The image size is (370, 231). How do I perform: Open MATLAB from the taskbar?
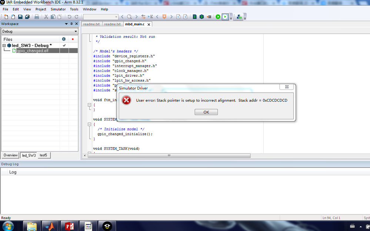50,226
